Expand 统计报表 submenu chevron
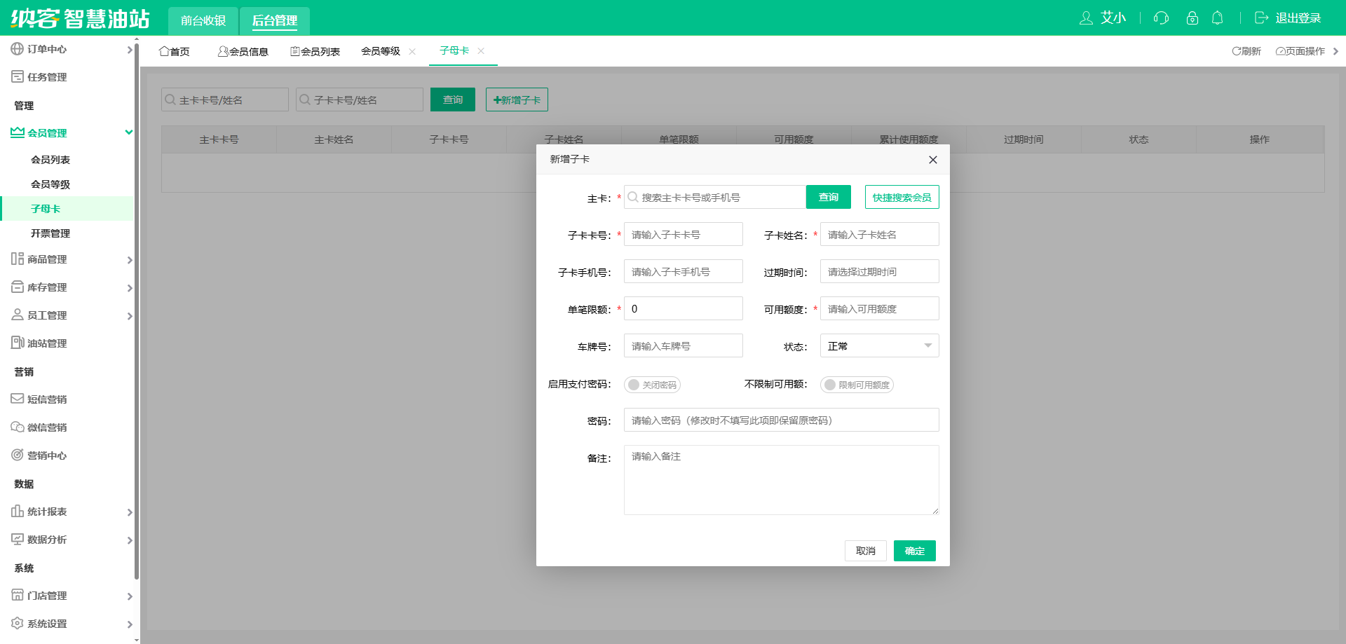The height and width of the screenshot is (644, 1346). pos(130,512)
